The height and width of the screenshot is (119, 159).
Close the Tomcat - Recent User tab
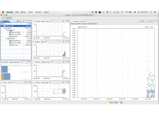(51, 21)
